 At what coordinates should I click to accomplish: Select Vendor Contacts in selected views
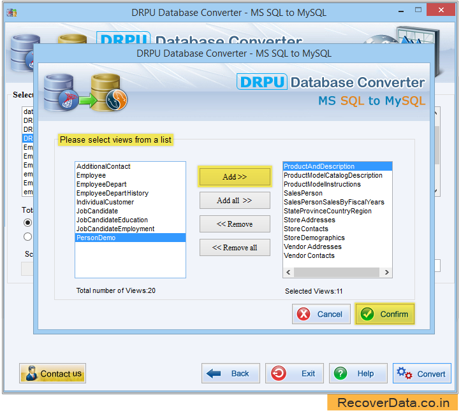coord(337,256)
